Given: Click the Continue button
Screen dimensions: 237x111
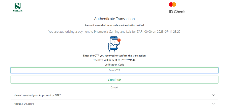Looking at the screenshot, I should [114, 80].
